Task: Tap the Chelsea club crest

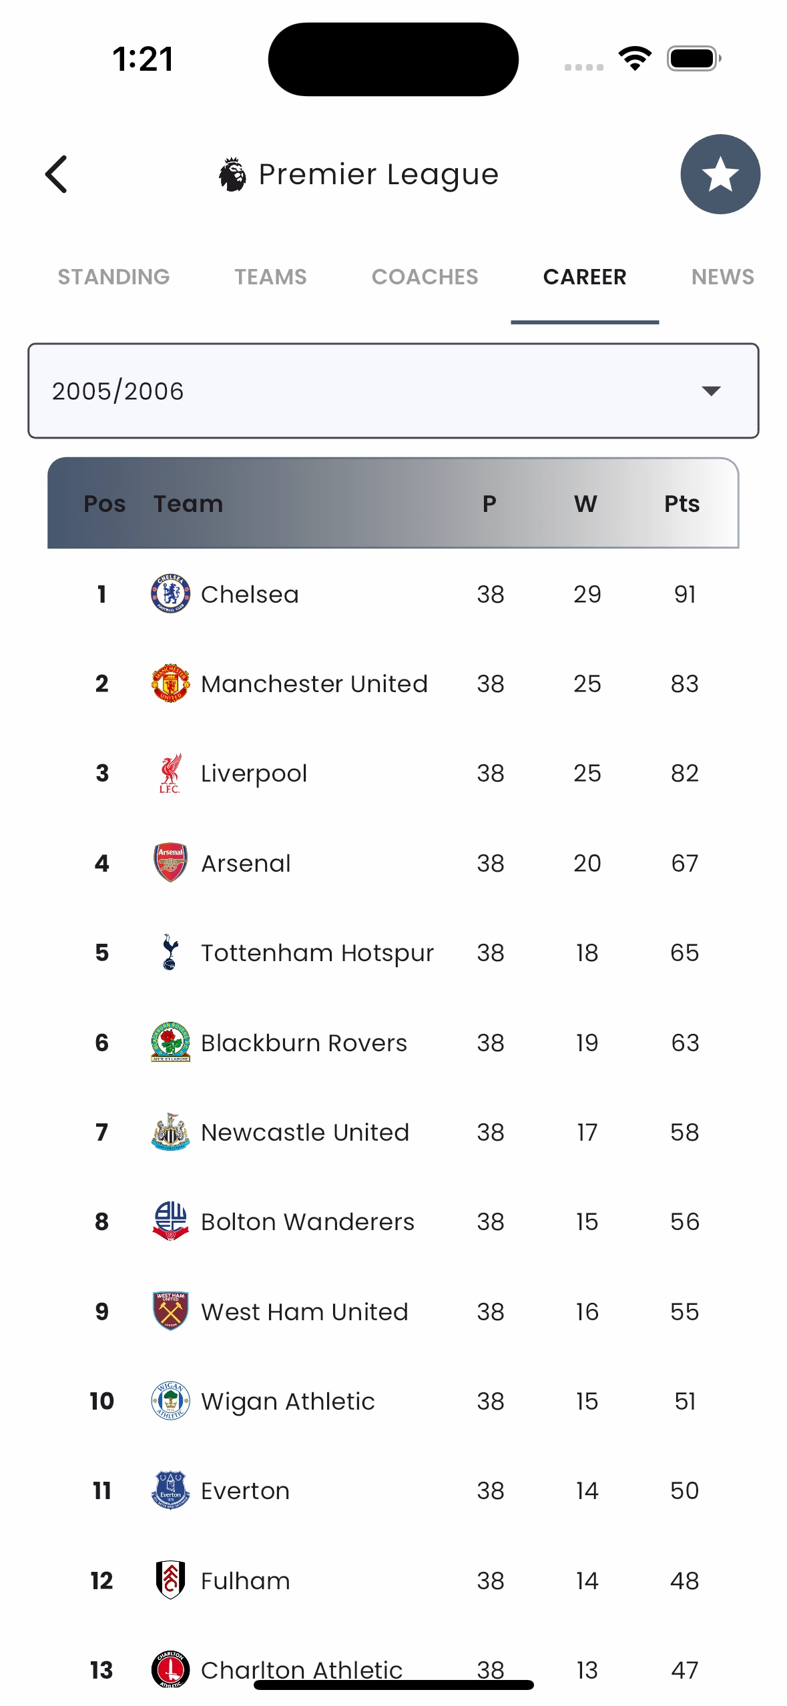Action: [x=170, y=593]
